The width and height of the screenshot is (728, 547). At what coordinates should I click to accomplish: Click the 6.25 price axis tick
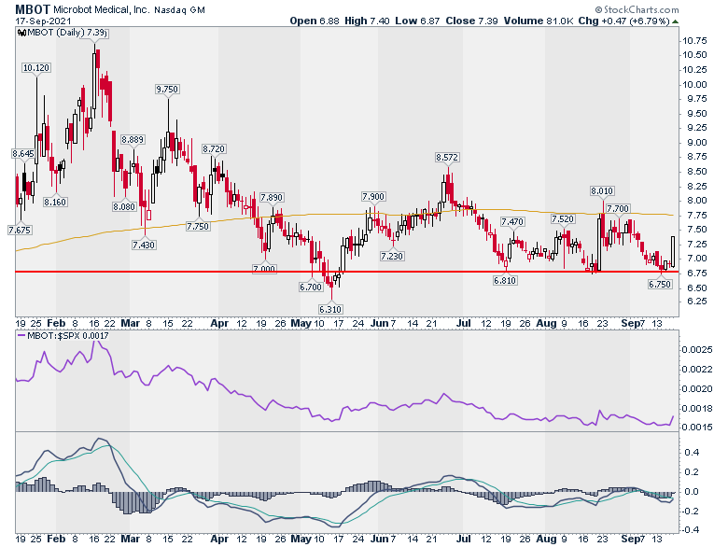697,301
